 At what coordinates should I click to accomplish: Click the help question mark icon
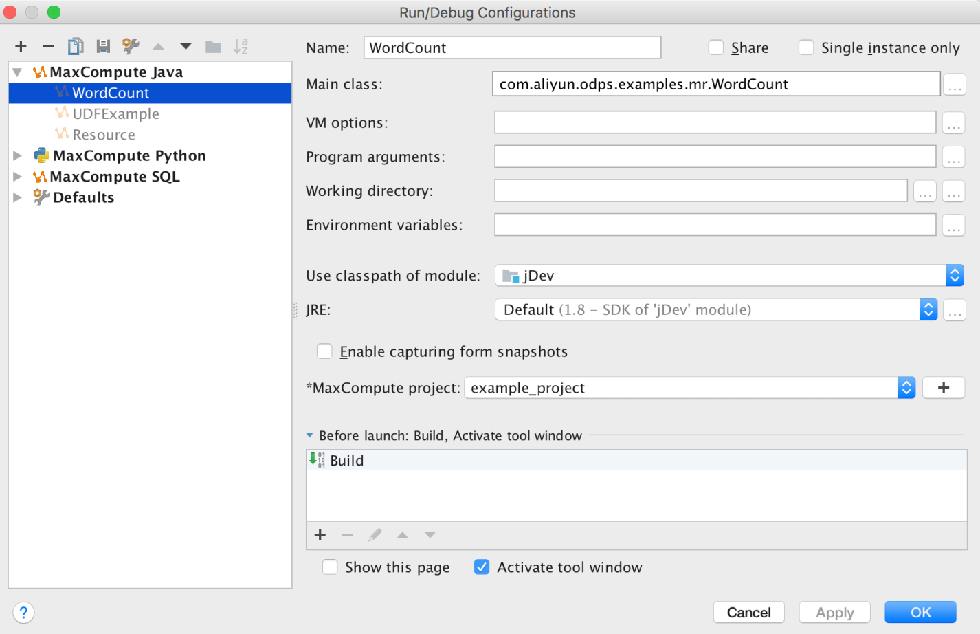click(x=23, y=612)
